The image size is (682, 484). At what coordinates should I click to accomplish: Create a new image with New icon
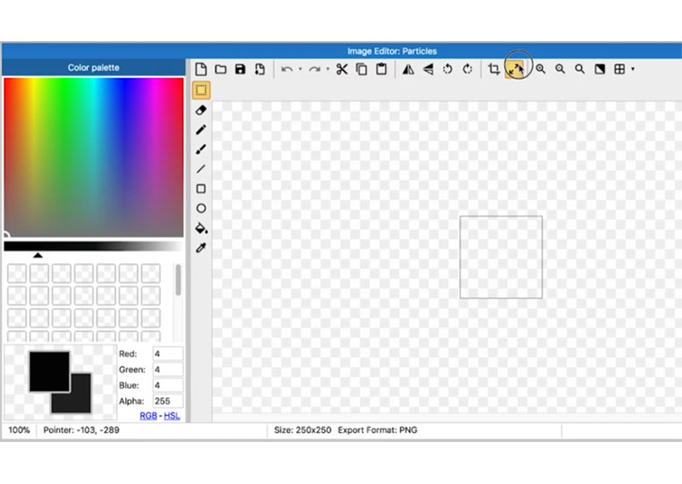click(x=201, y=69)
